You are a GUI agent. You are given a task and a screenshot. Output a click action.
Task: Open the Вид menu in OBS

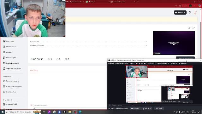[132, 63]
